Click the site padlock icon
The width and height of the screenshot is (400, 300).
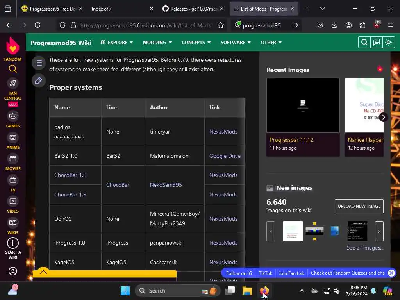pos(73,25)
